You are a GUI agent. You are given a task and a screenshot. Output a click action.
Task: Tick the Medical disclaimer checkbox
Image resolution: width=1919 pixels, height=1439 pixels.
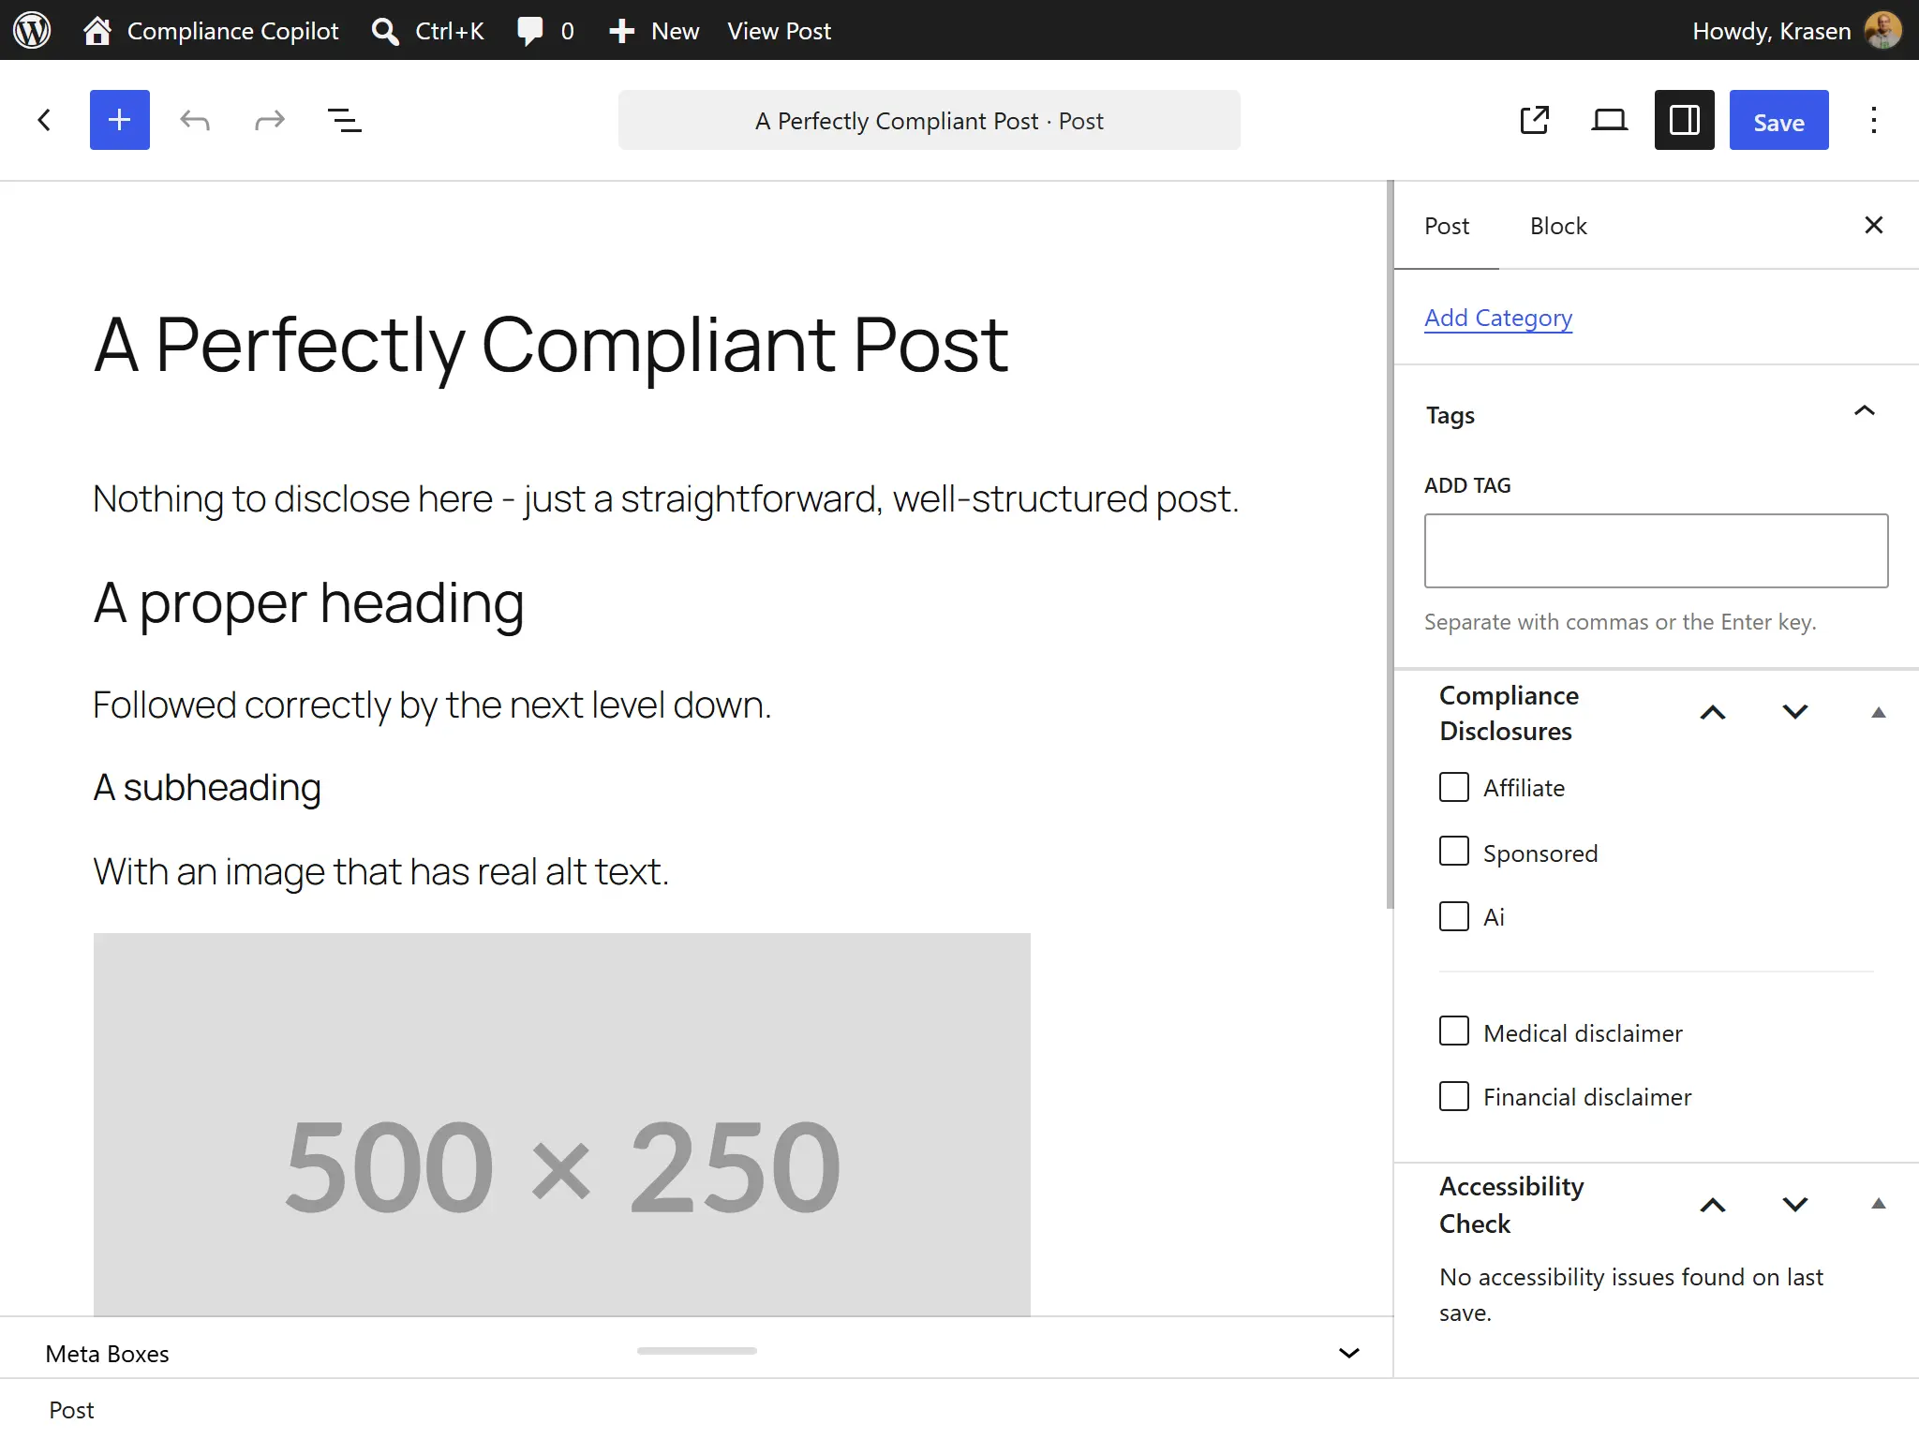pos(1453,1031)
